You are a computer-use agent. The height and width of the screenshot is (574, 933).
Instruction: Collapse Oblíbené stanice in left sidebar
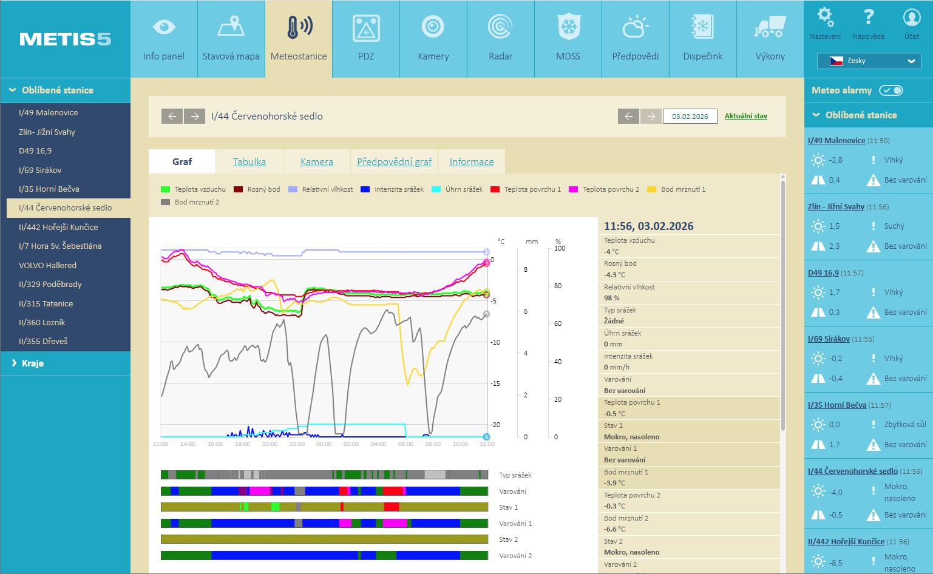point(57,90)
